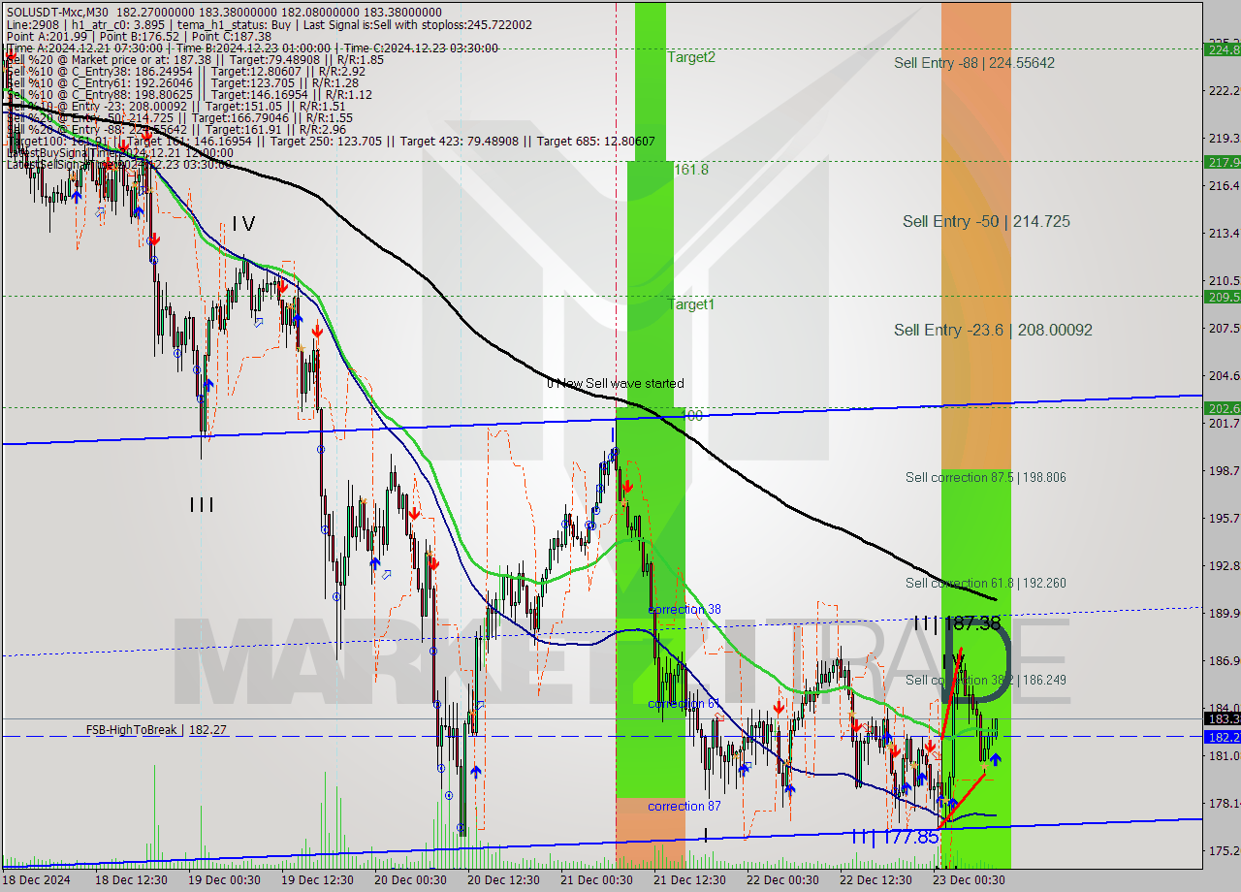This screenshot has width=1241, height=892.
Task: Select 'FSB-HighToBreak | 182.27' line label
Action: [156, 729]
